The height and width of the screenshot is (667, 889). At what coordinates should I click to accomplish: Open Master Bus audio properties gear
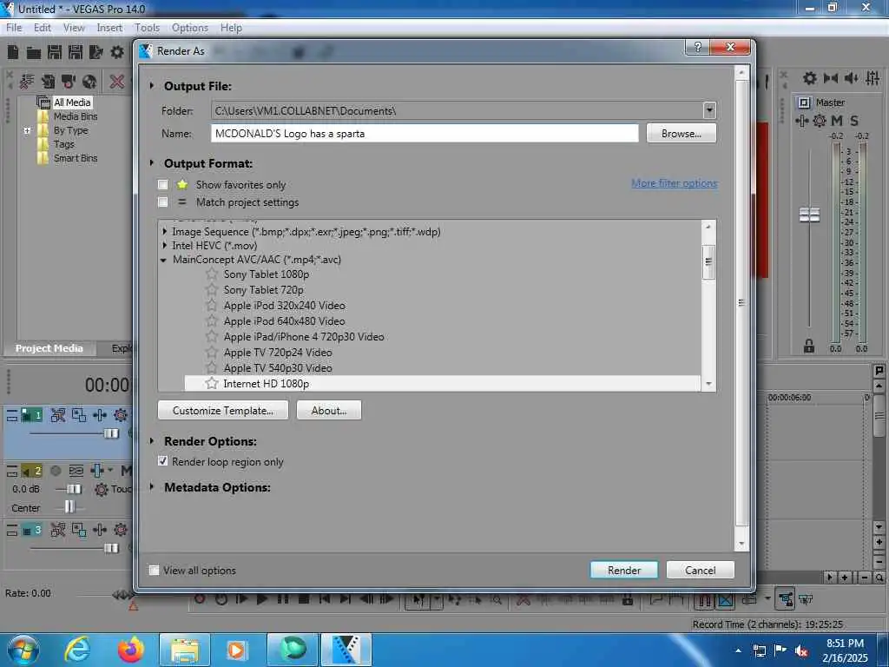[x=810, y=78]
